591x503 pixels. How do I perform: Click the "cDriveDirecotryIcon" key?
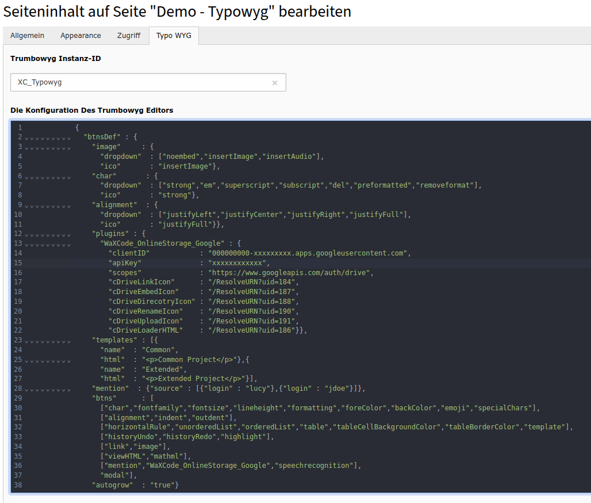pyautogui.click(x=152, y=302)
